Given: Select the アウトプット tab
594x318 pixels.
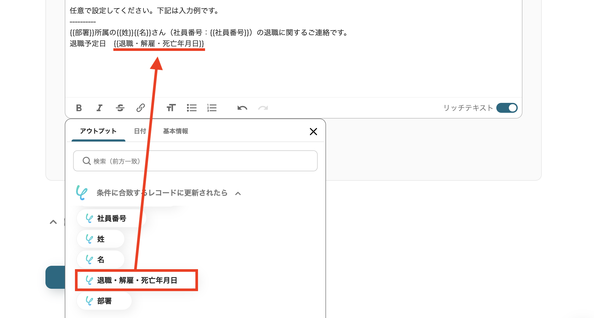Looking at the screenshot, I should (x=98, y=131).
